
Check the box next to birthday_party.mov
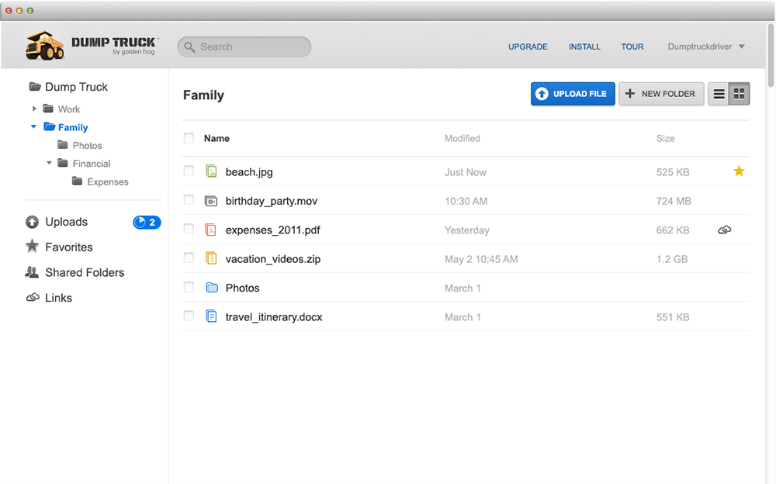click(189, 200)
